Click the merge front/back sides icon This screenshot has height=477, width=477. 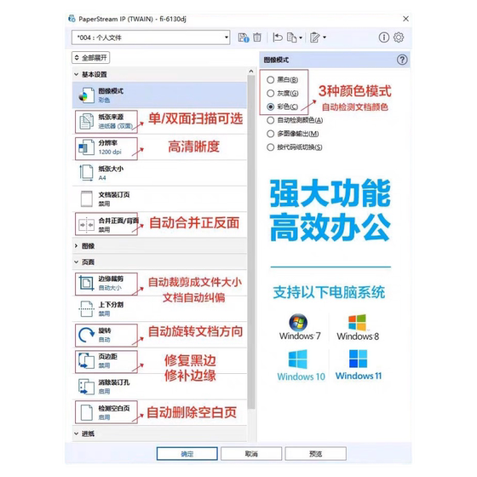pyautogui.click(x=87, y=225)
